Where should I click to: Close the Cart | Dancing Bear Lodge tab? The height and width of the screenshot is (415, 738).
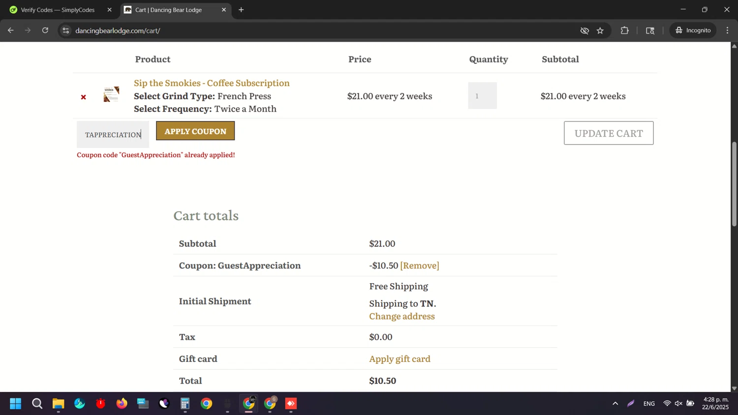[224, 10]
